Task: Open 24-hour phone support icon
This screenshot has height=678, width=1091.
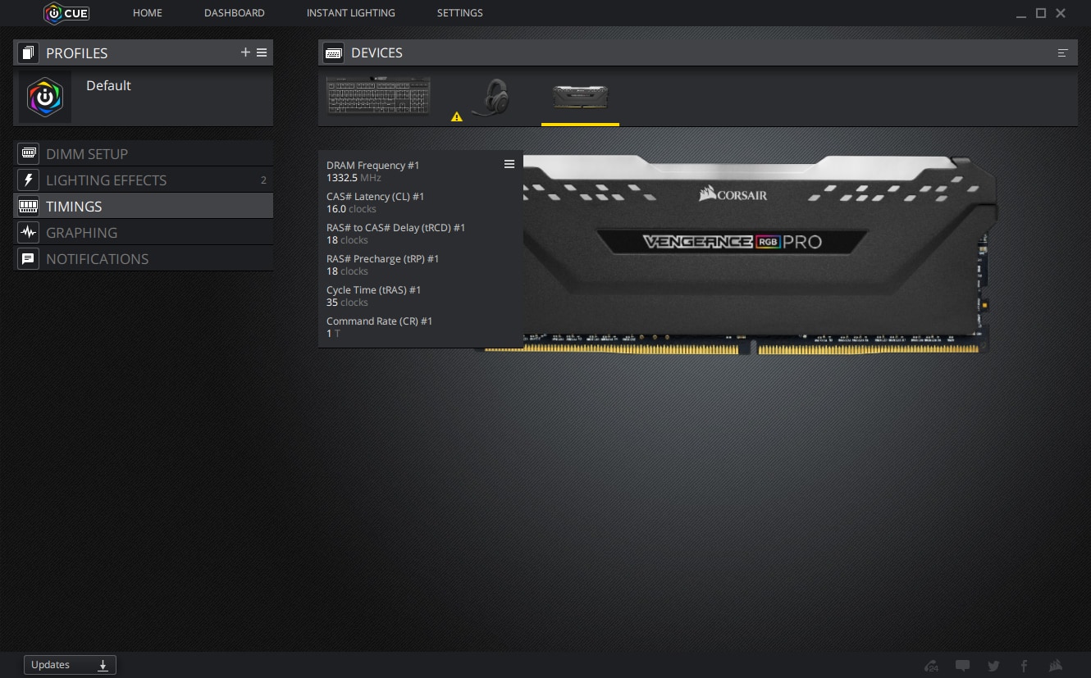Action: [931, 666]
